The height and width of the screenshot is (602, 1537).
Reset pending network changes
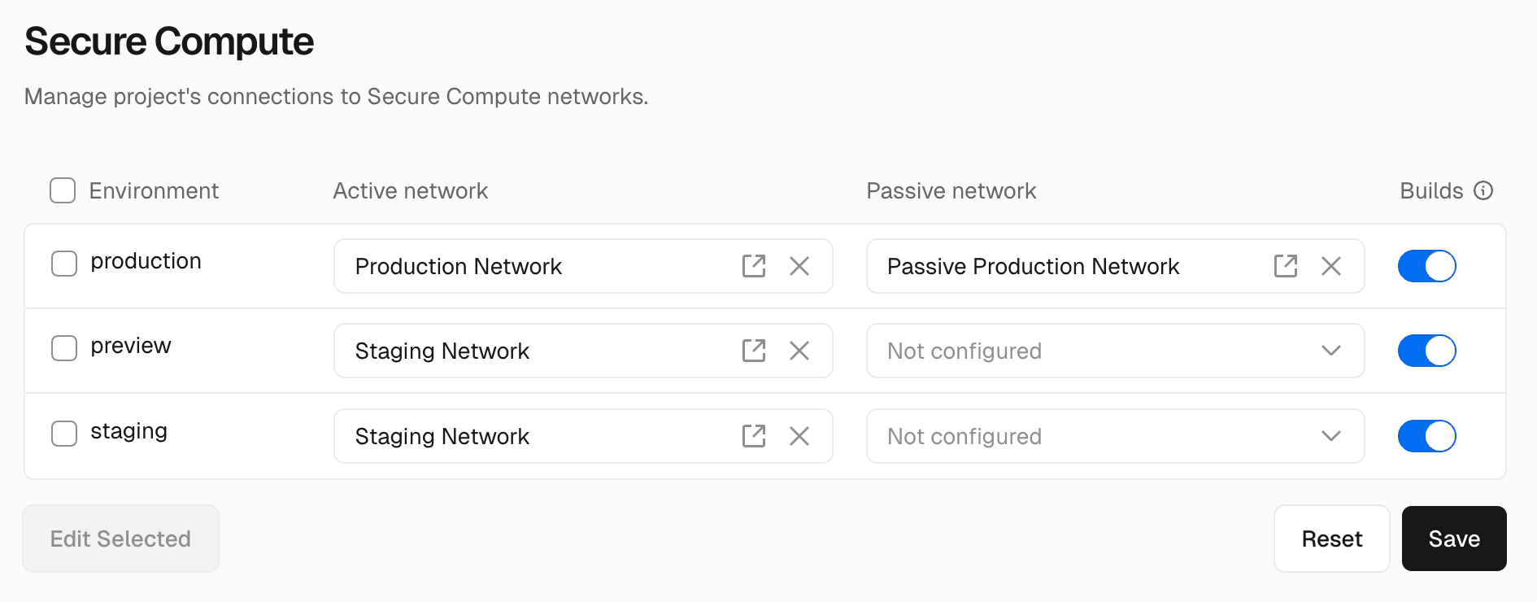pos(1331,538)
